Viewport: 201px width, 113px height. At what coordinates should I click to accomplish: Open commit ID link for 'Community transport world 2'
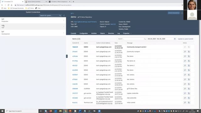point(75,47)
